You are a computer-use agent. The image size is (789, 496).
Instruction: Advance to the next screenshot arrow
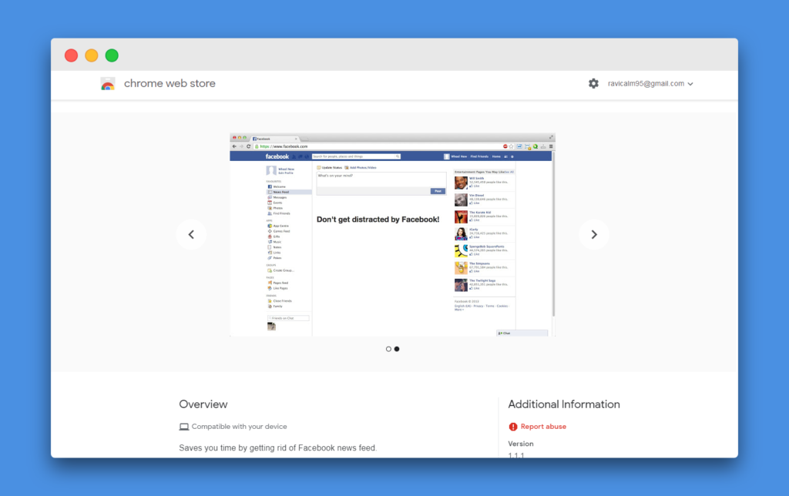(594, 234)
